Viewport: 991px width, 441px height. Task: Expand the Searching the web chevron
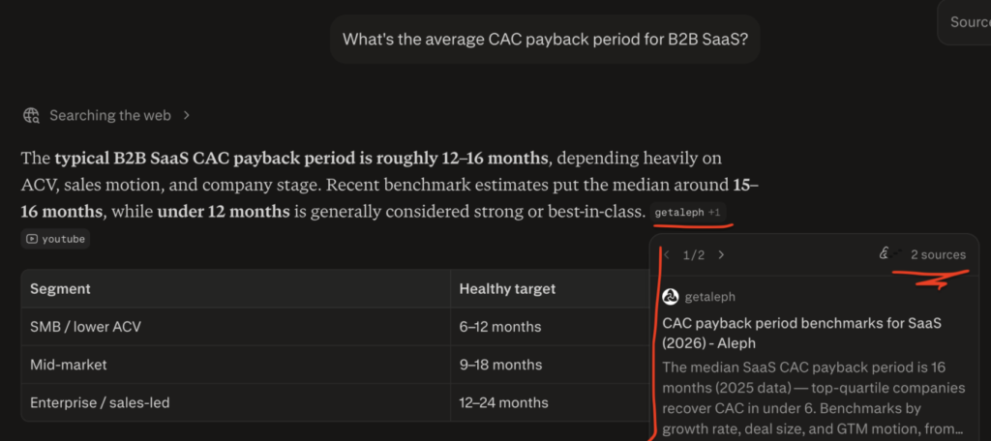[x=187, y=116]
